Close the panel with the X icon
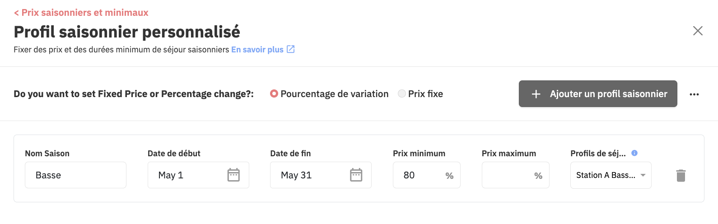 coord(698,31)
